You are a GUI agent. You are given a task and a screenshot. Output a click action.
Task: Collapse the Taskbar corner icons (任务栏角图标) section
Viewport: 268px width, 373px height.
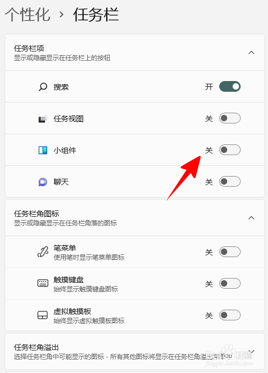251,218
